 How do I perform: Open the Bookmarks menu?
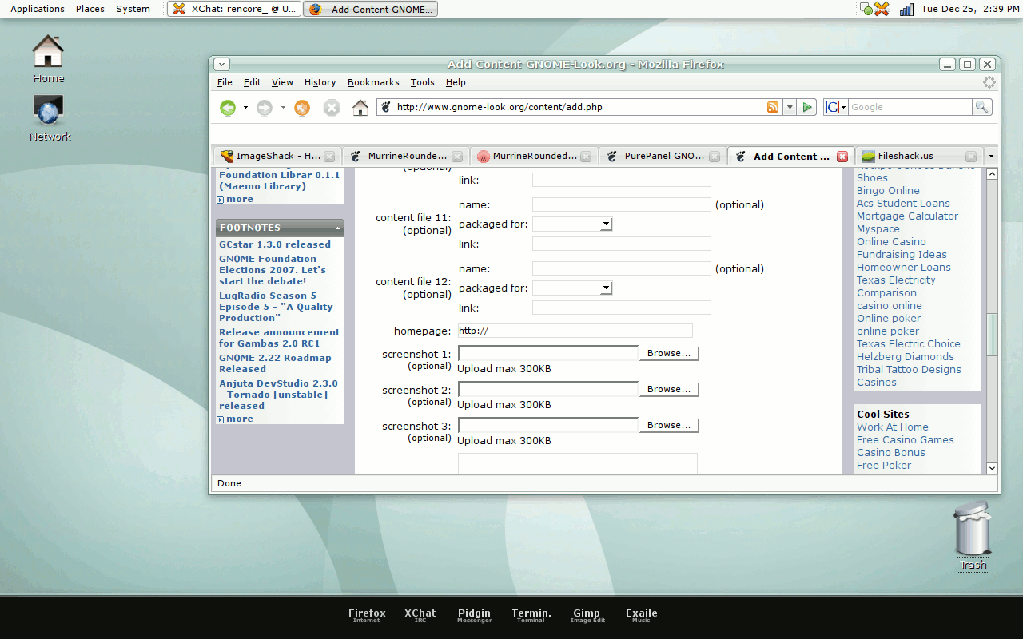tap(373, 82)
